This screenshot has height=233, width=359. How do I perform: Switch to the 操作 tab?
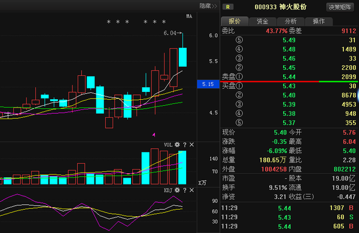[319, 22]
